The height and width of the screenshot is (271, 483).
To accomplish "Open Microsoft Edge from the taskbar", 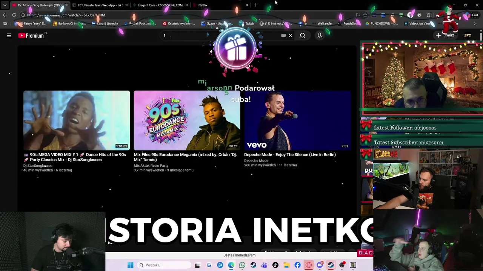I will click(231, 265).
